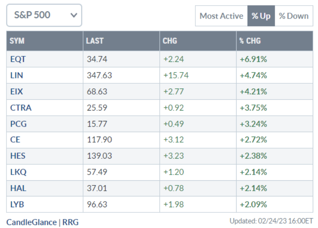This screenshot has height=228, width=318.
Task: Sort by the SYM column header
Action: (17, 41)
